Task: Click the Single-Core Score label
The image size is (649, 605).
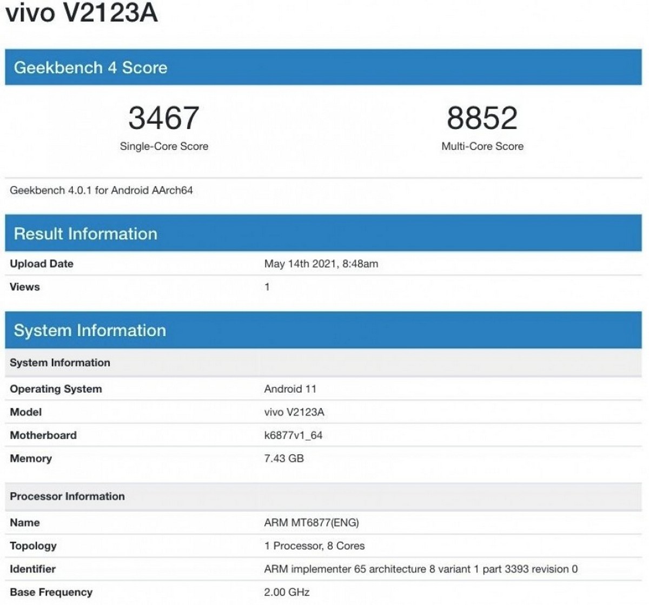Action: [x=164, y=146]
